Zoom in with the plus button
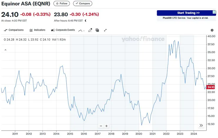This screenshot has height=138, width=218. point(107,126)
